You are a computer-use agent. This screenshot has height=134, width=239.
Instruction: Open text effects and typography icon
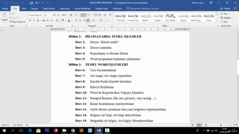point(57,20)
